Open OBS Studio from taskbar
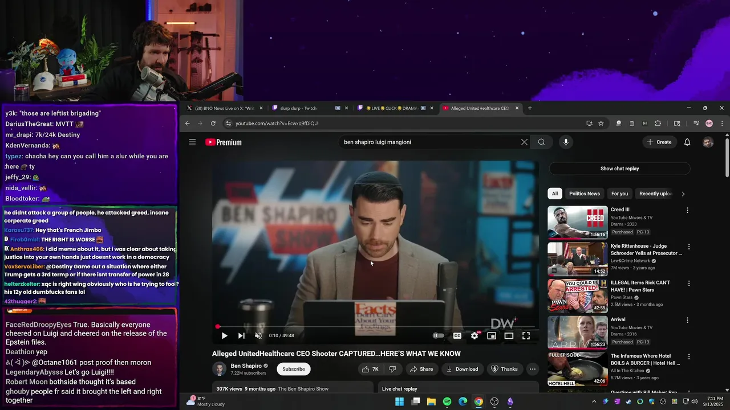Viewport: 730px width, 410px height. click(x=494, y=401)
